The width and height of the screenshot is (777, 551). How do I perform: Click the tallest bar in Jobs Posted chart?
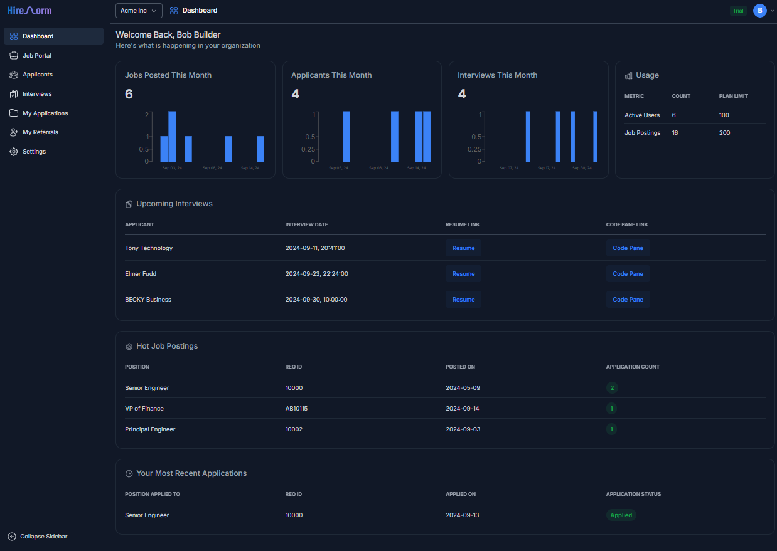coord(172,137)
